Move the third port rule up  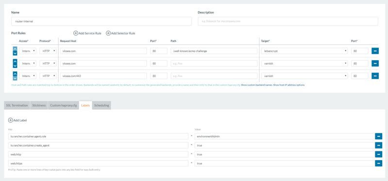[15, 74]
